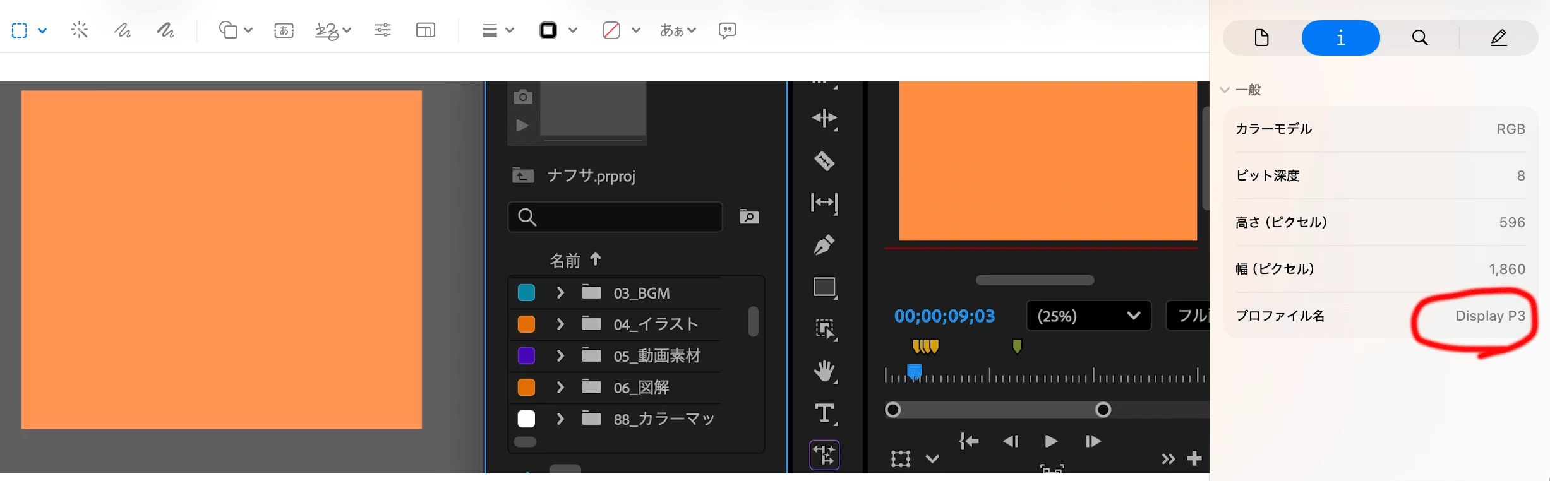Open border color swatch menu
This screenshot has width=1550, height=481.
pos(558,30)
